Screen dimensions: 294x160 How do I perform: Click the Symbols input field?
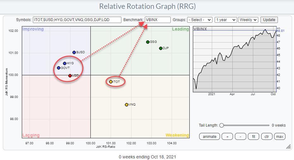click(x=77, y=20)
